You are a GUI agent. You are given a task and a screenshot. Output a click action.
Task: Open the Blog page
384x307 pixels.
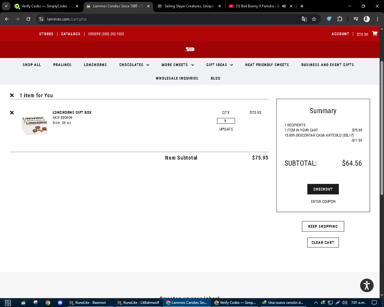[x=216, y=78]
